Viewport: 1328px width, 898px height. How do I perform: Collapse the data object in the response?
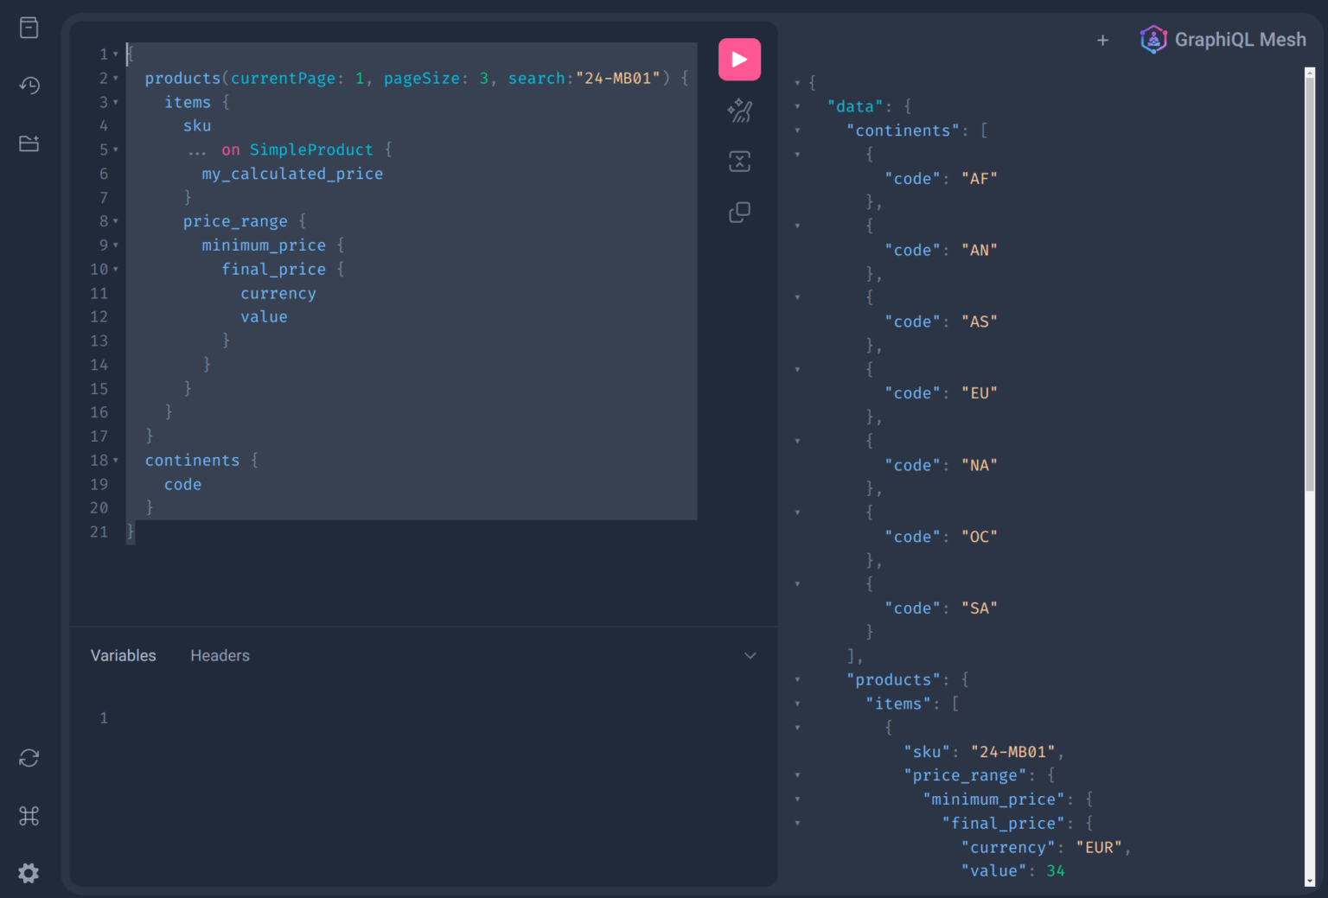click(x=797, y=105)
